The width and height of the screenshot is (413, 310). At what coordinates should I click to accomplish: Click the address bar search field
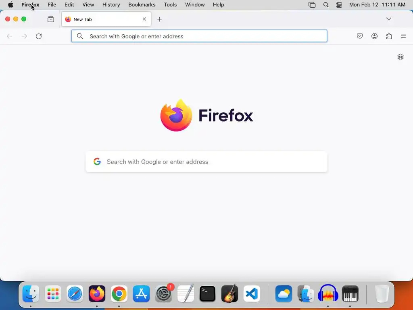pyautogui.click(x=199, y=36)
